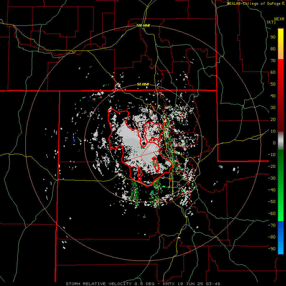Click the NEXLAB-College of DuPage credit text
The image size is (286, 286).
[254, 3]
